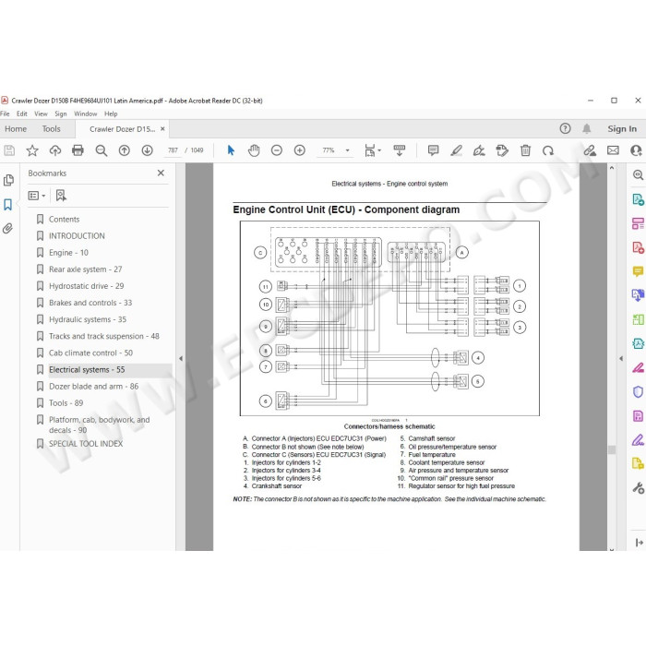Image resolution: width=646 pixels, height=646 pixels.
Task: Toggle the Bookmarks panel icon
Action: click(7, 204)
